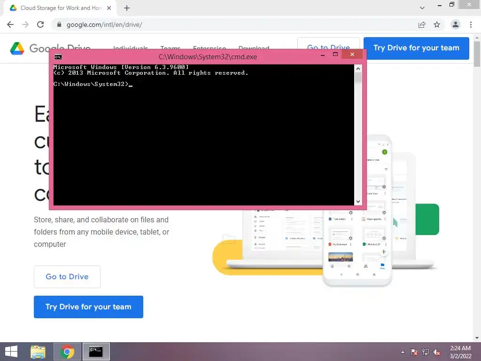Screen dimensions: 481x361
Task: Click the Action Center flag icon
Action: tap(414, 352)
